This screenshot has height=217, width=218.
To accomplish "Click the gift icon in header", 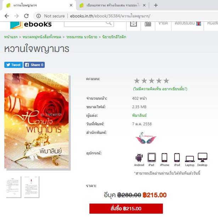I will coord(148,24).
